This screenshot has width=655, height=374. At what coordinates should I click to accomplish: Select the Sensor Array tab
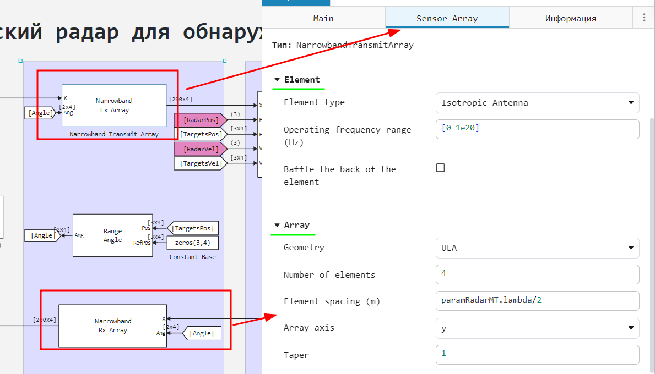(x=447, y=18)
